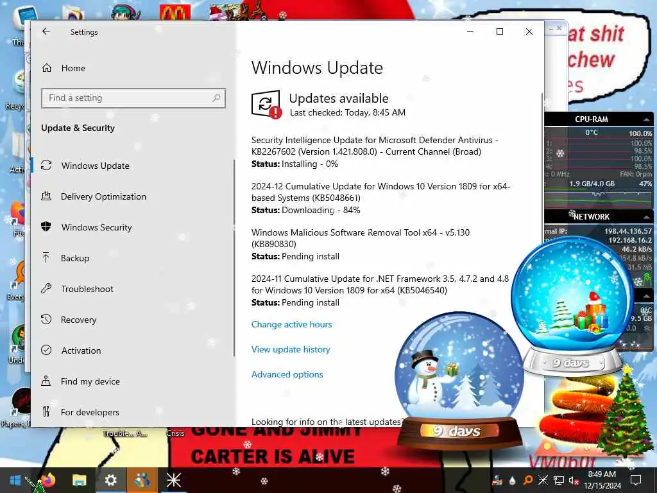Open File Explorer from the taskbar
Screen dimensions: 657x493
click(x=79, y=480)
